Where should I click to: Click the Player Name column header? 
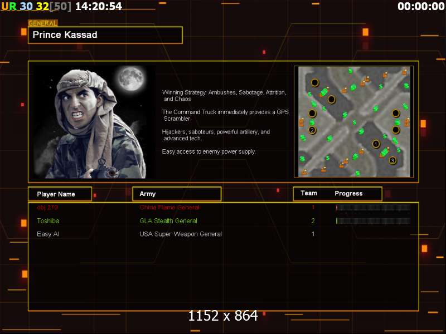(x=60, y=194)
